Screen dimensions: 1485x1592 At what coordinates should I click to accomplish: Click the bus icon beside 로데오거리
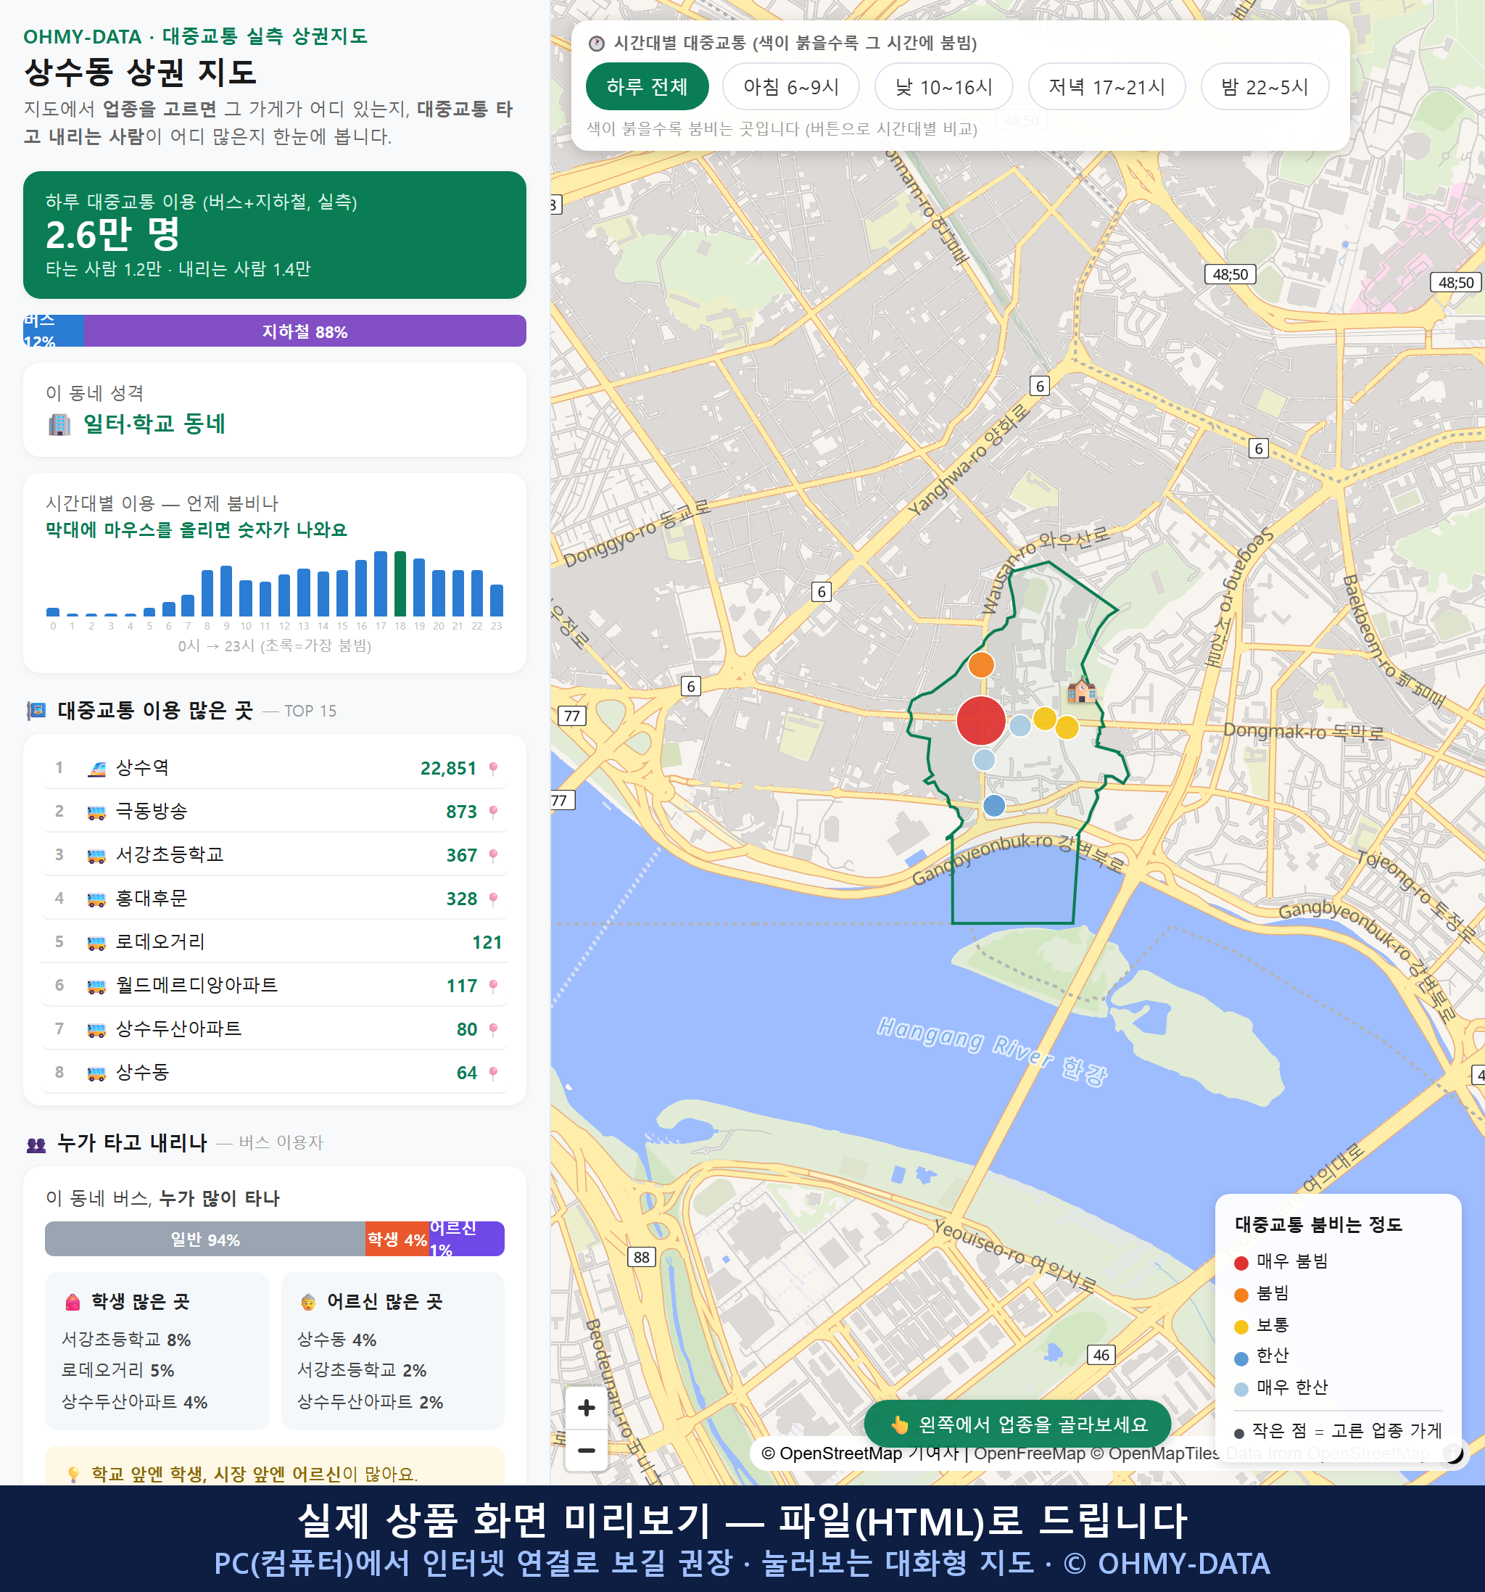(96, 943)
